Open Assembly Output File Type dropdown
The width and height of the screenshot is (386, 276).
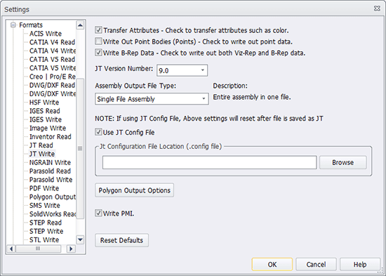[x=152, y=99]
